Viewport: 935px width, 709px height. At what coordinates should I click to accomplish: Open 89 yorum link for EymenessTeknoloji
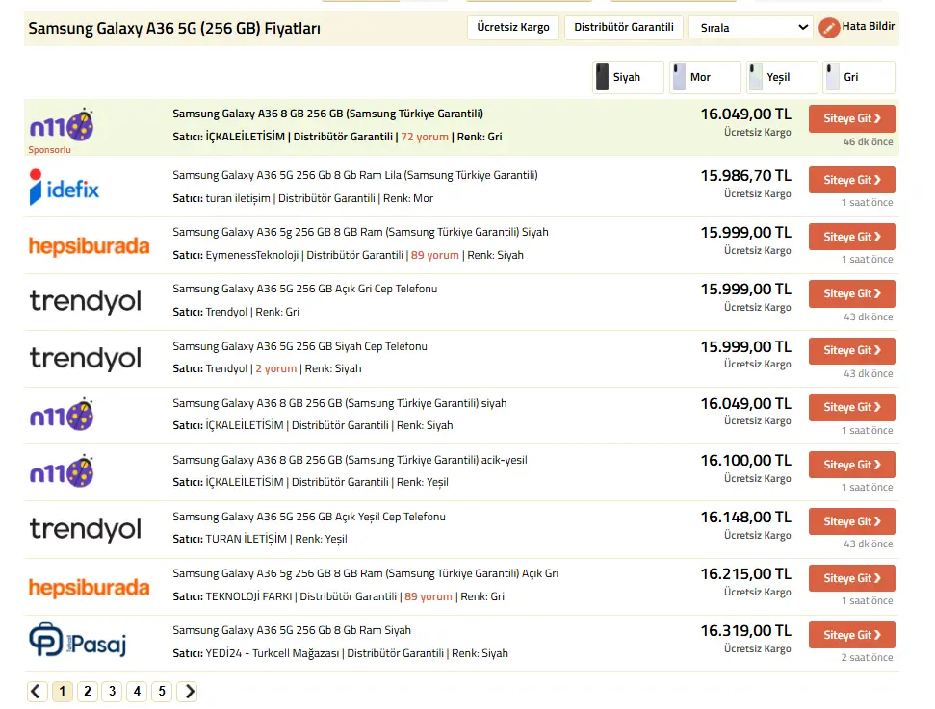(434, 255)
